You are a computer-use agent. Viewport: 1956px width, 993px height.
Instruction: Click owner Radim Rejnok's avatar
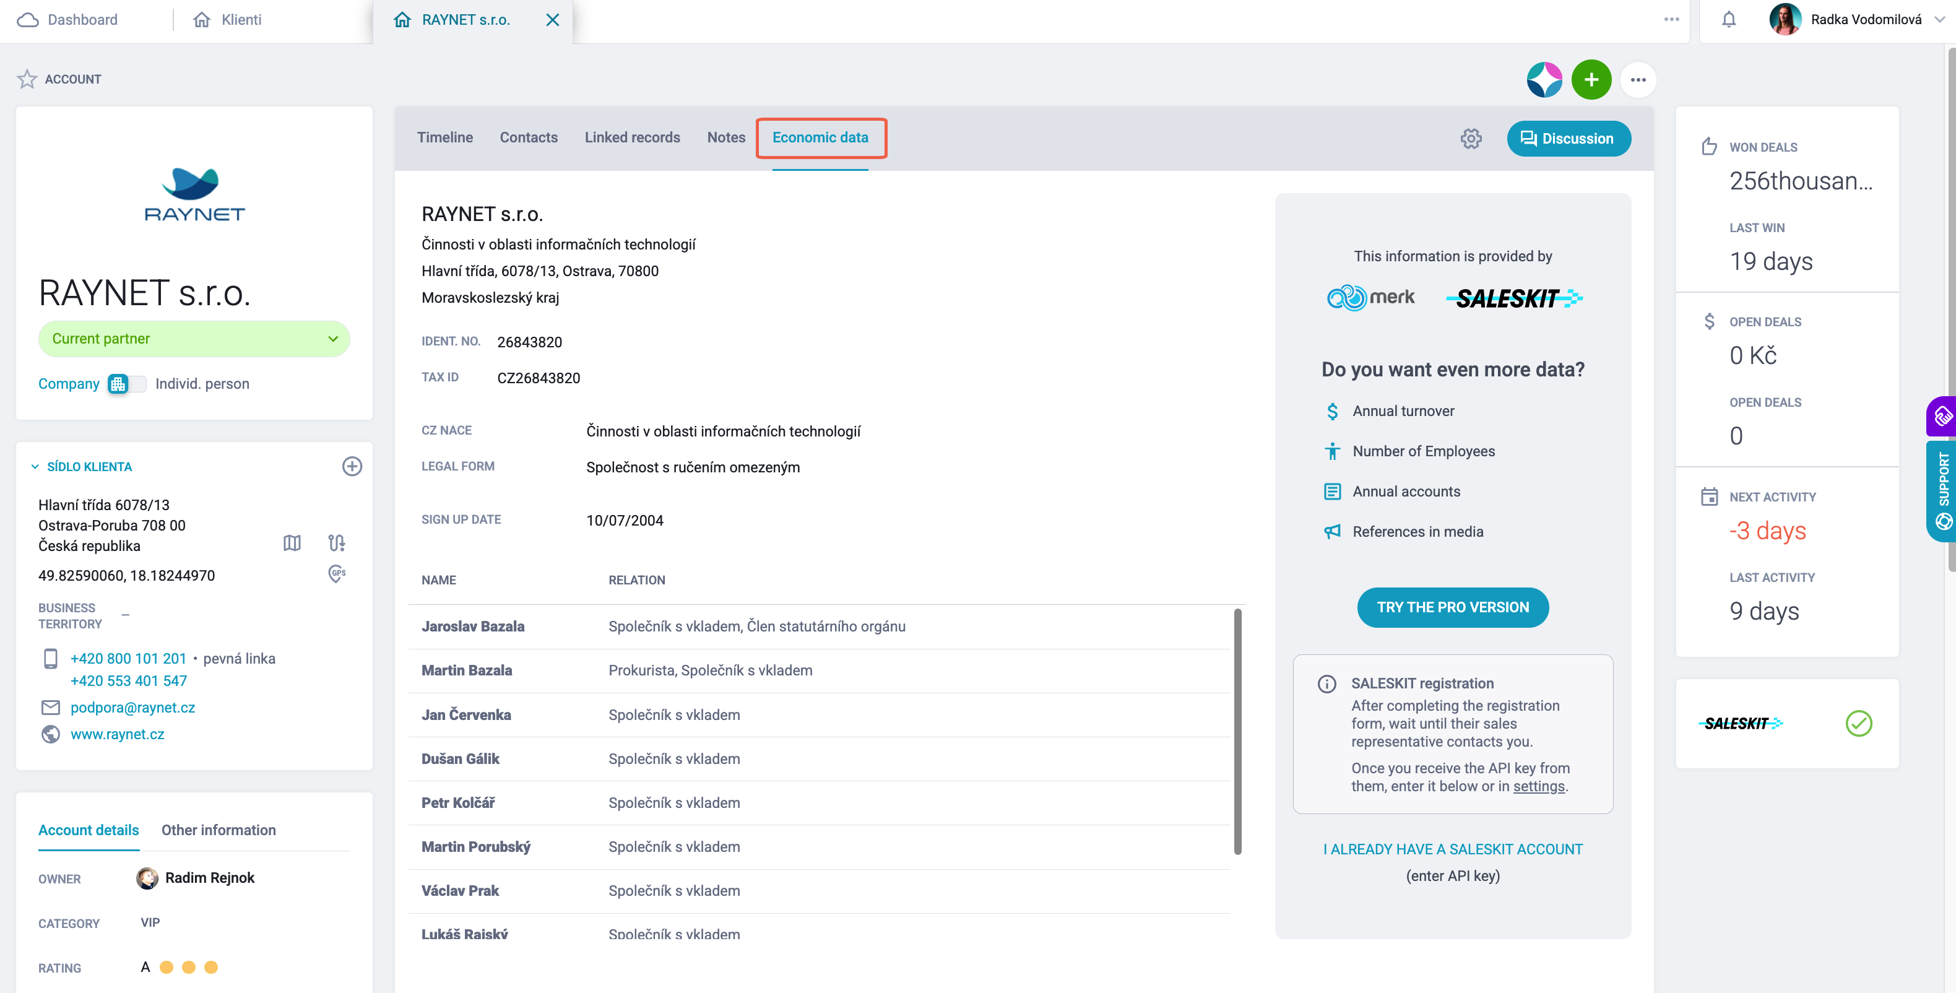pos(147,878)
